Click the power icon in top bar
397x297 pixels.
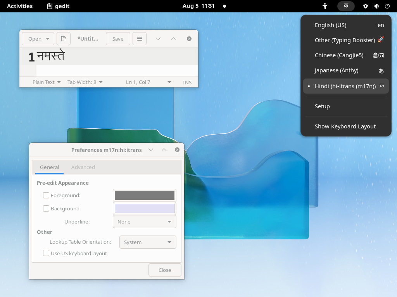(x=387, y=6)
